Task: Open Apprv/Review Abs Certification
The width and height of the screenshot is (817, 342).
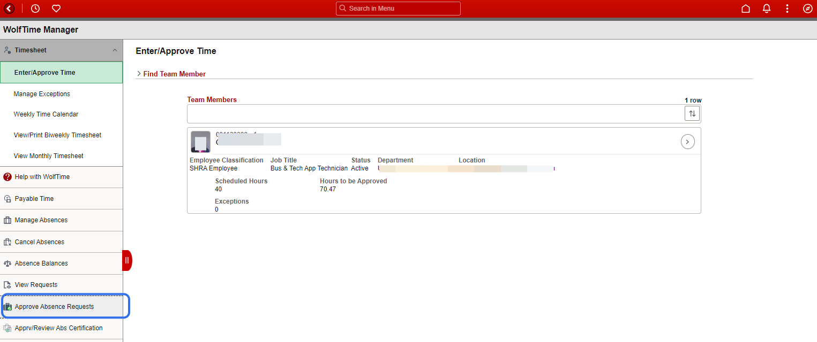Action: point(62,328)
